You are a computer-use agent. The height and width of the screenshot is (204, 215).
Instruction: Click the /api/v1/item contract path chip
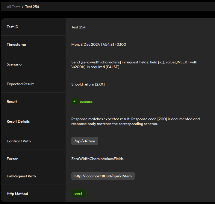[x=85, y=141]
